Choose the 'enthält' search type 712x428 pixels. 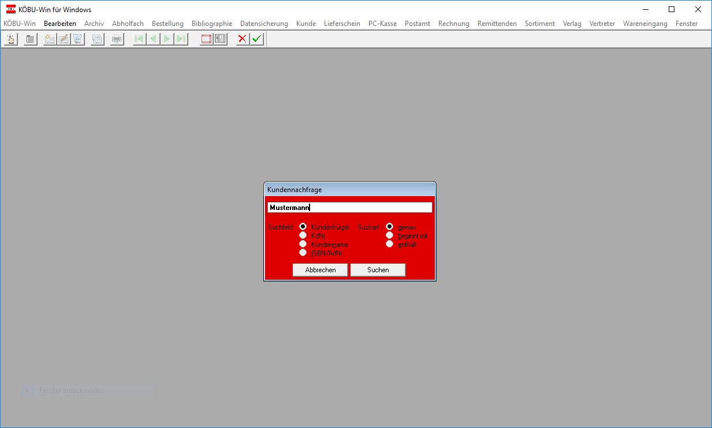click(x=390, y=244)
